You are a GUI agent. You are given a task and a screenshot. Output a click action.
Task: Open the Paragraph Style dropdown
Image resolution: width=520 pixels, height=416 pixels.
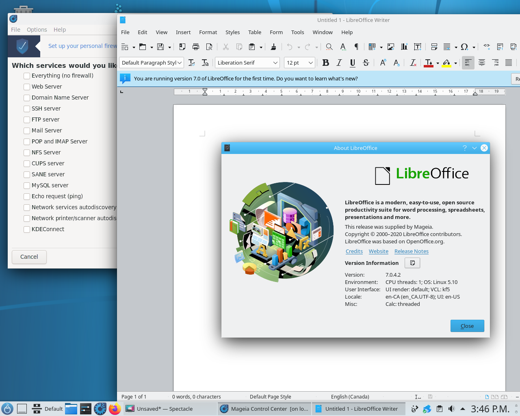tap(180, 63)
